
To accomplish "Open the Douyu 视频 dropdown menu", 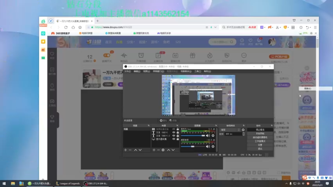I will pos(143,42).
